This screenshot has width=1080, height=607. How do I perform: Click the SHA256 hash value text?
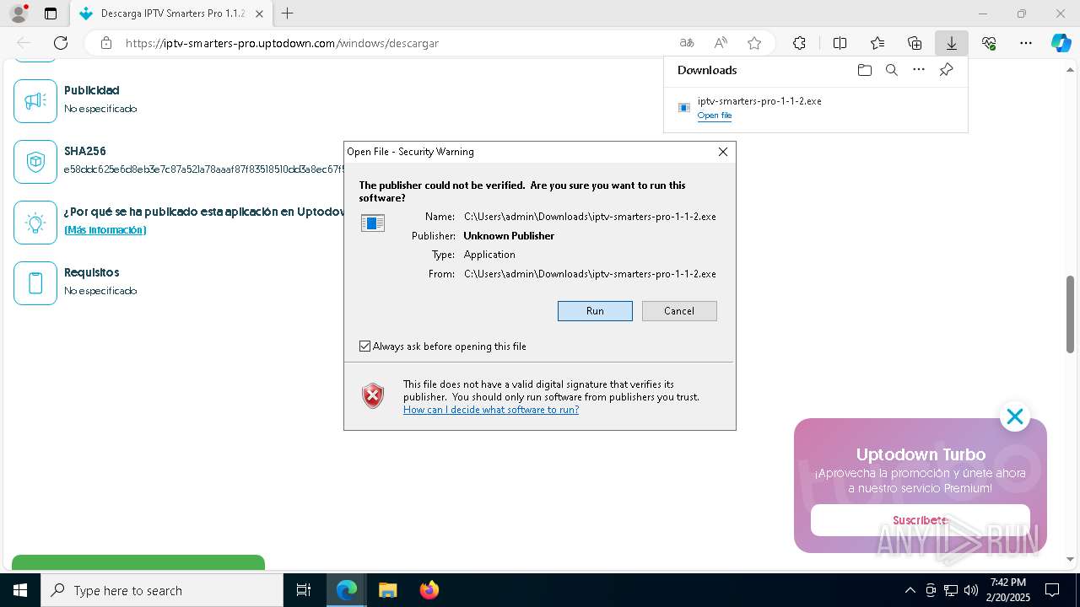point(204,170)
